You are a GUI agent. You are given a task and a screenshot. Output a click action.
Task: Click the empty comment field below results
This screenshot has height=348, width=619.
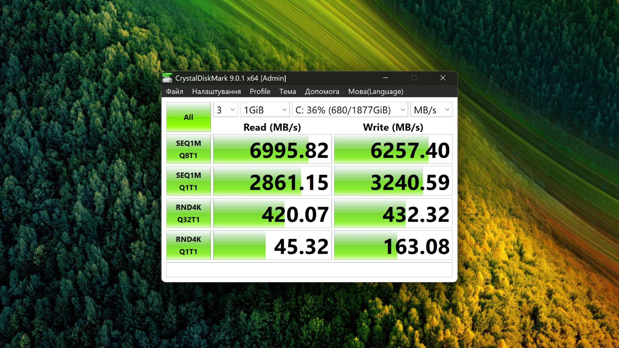[x=309, y=270]
